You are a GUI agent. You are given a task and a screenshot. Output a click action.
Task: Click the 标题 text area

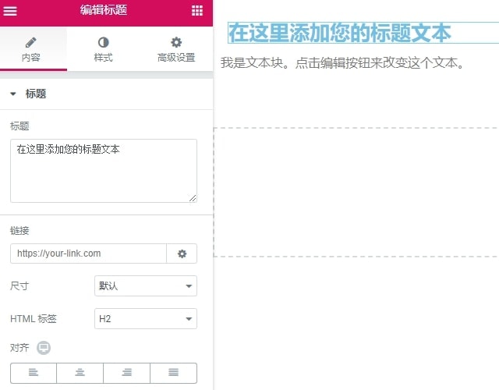104,171
